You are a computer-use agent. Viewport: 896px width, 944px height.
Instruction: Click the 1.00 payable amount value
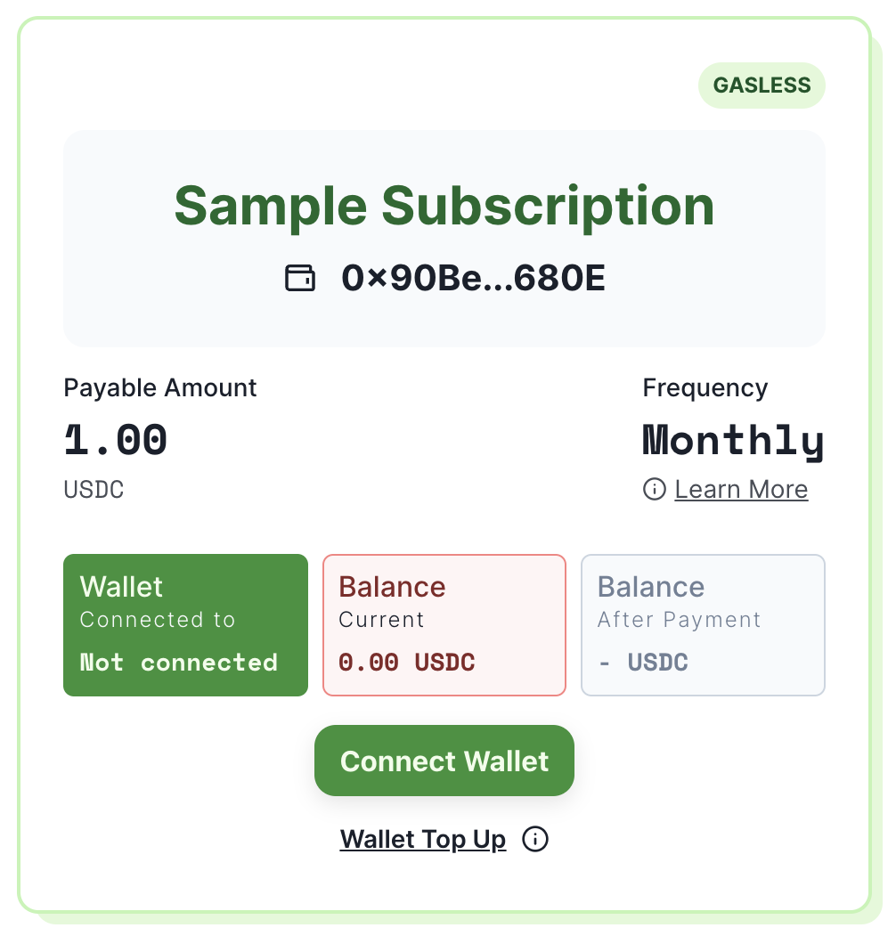pos(116,440)
